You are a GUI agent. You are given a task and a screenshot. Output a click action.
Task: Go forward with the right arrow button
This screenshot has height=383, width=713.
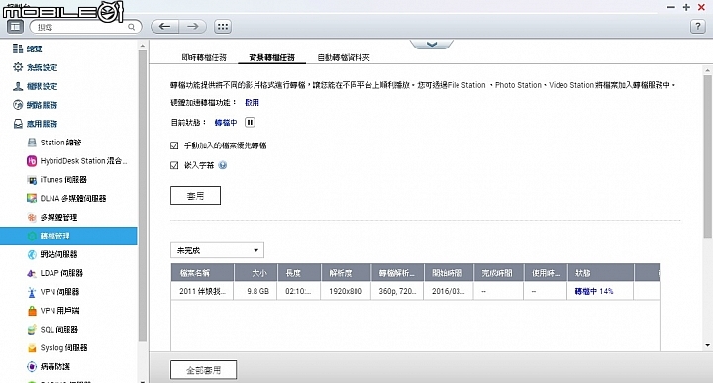193,27
